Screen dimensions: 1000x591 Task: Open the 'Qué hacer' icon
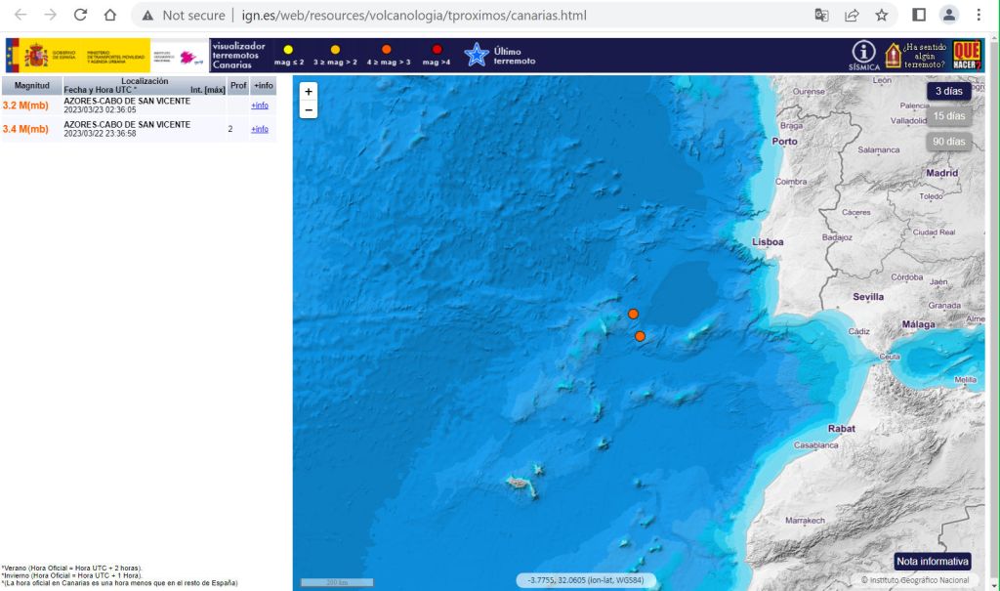tap(967, 55)
